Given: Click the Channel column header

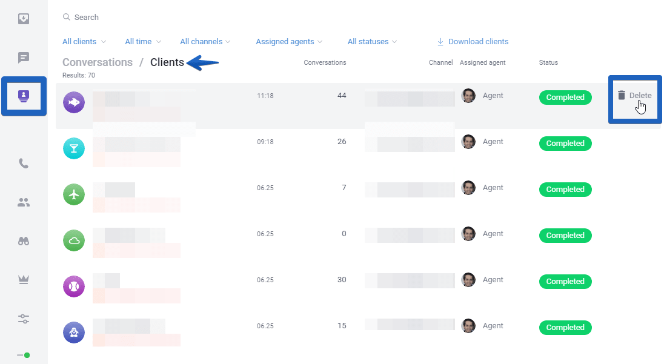Looking at the screenshot, I should click(441, 62).
